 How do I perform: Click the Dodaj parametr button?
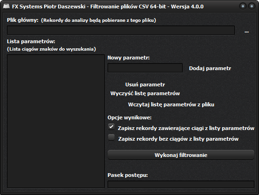click(x=210, y=68)
